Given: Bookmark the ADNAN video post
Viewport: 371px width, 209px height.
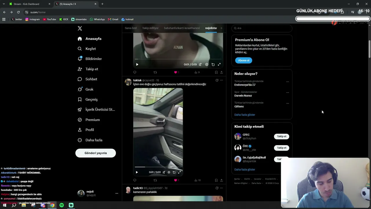Looking at the screenshot, I should (216, 72).
